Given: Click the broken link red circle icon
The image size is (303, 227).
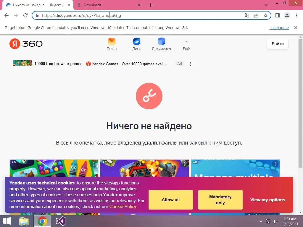Looking at the screenshot, I should tap(149, 96).
